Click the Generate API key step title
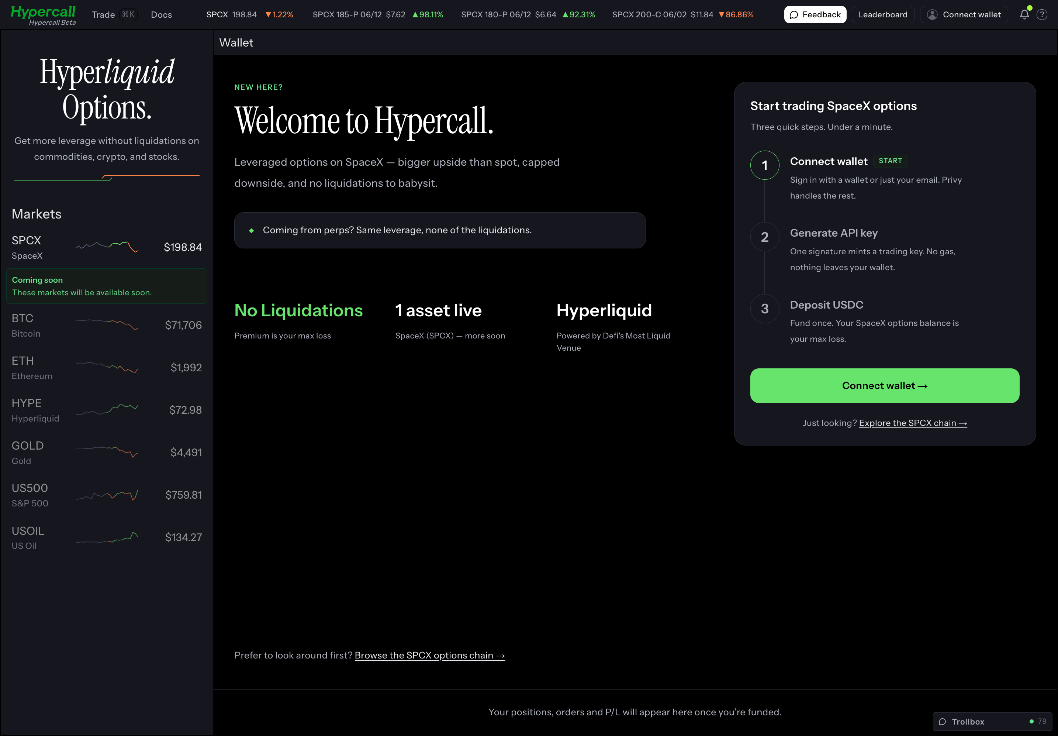1058x736 pixels. coord(834,233)
